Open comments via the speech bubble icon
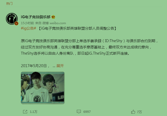The width and height of the screenshot is (167, 116). 79,112
